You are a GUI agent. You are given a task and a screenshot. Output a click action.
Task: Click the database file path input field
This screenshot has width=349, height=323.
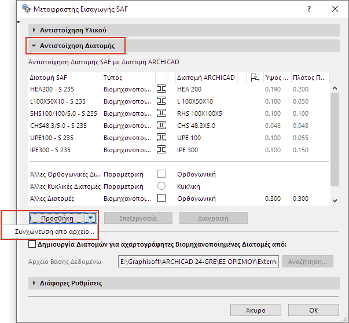(199, 262)
